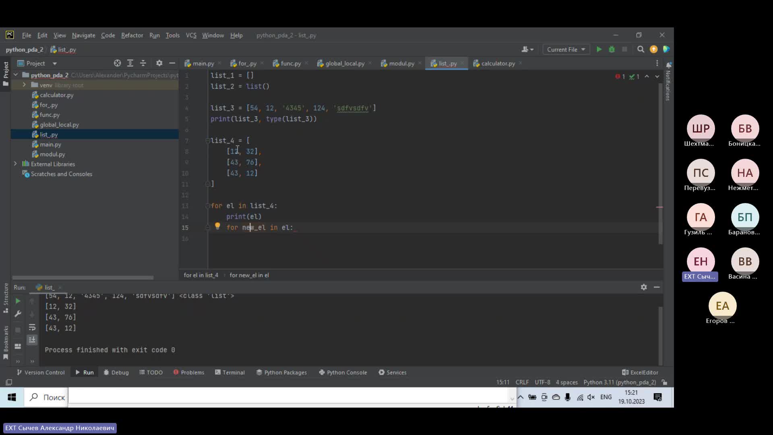This screenshot has height=435, width=773.
Task: Toggle soft-wrap in Run console
Action: (x=32, y=327)
